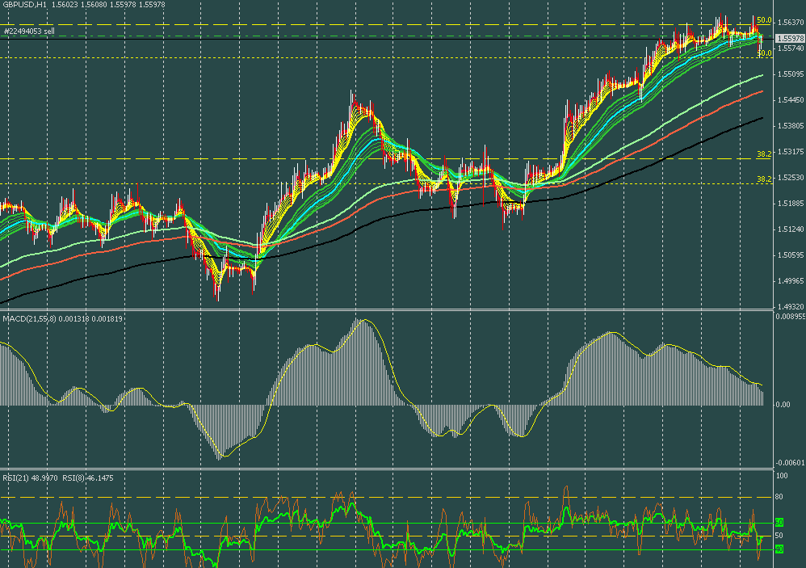806x568 pixels.
Task: Click the 1.55095 price scale value
Action: (791, 74)
